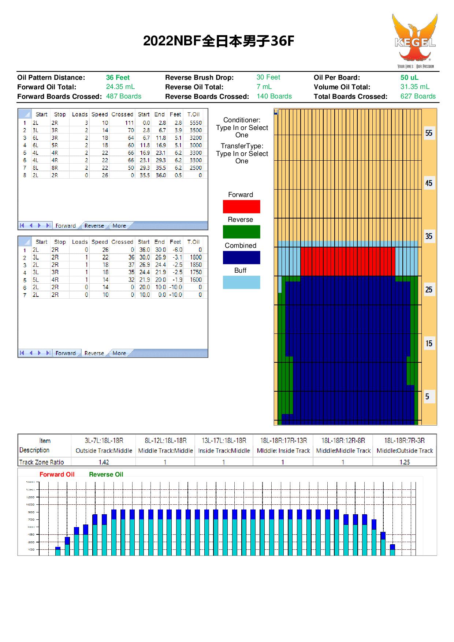Image resolution: width=454 pixels, height=642 pixels.
Task: Jump to first sheet in upper table navigator
Action: 22,225
